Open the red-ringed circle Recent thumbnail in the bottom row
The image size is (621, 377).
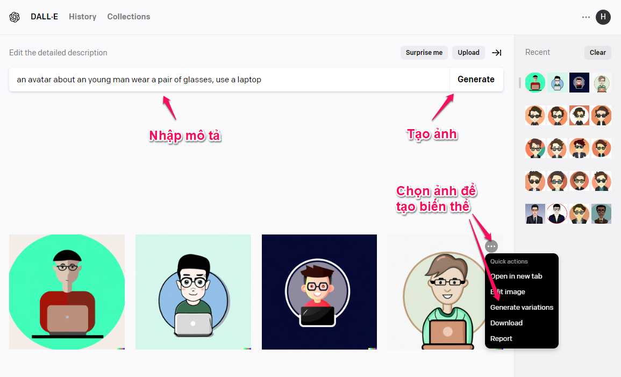(557, 214)
